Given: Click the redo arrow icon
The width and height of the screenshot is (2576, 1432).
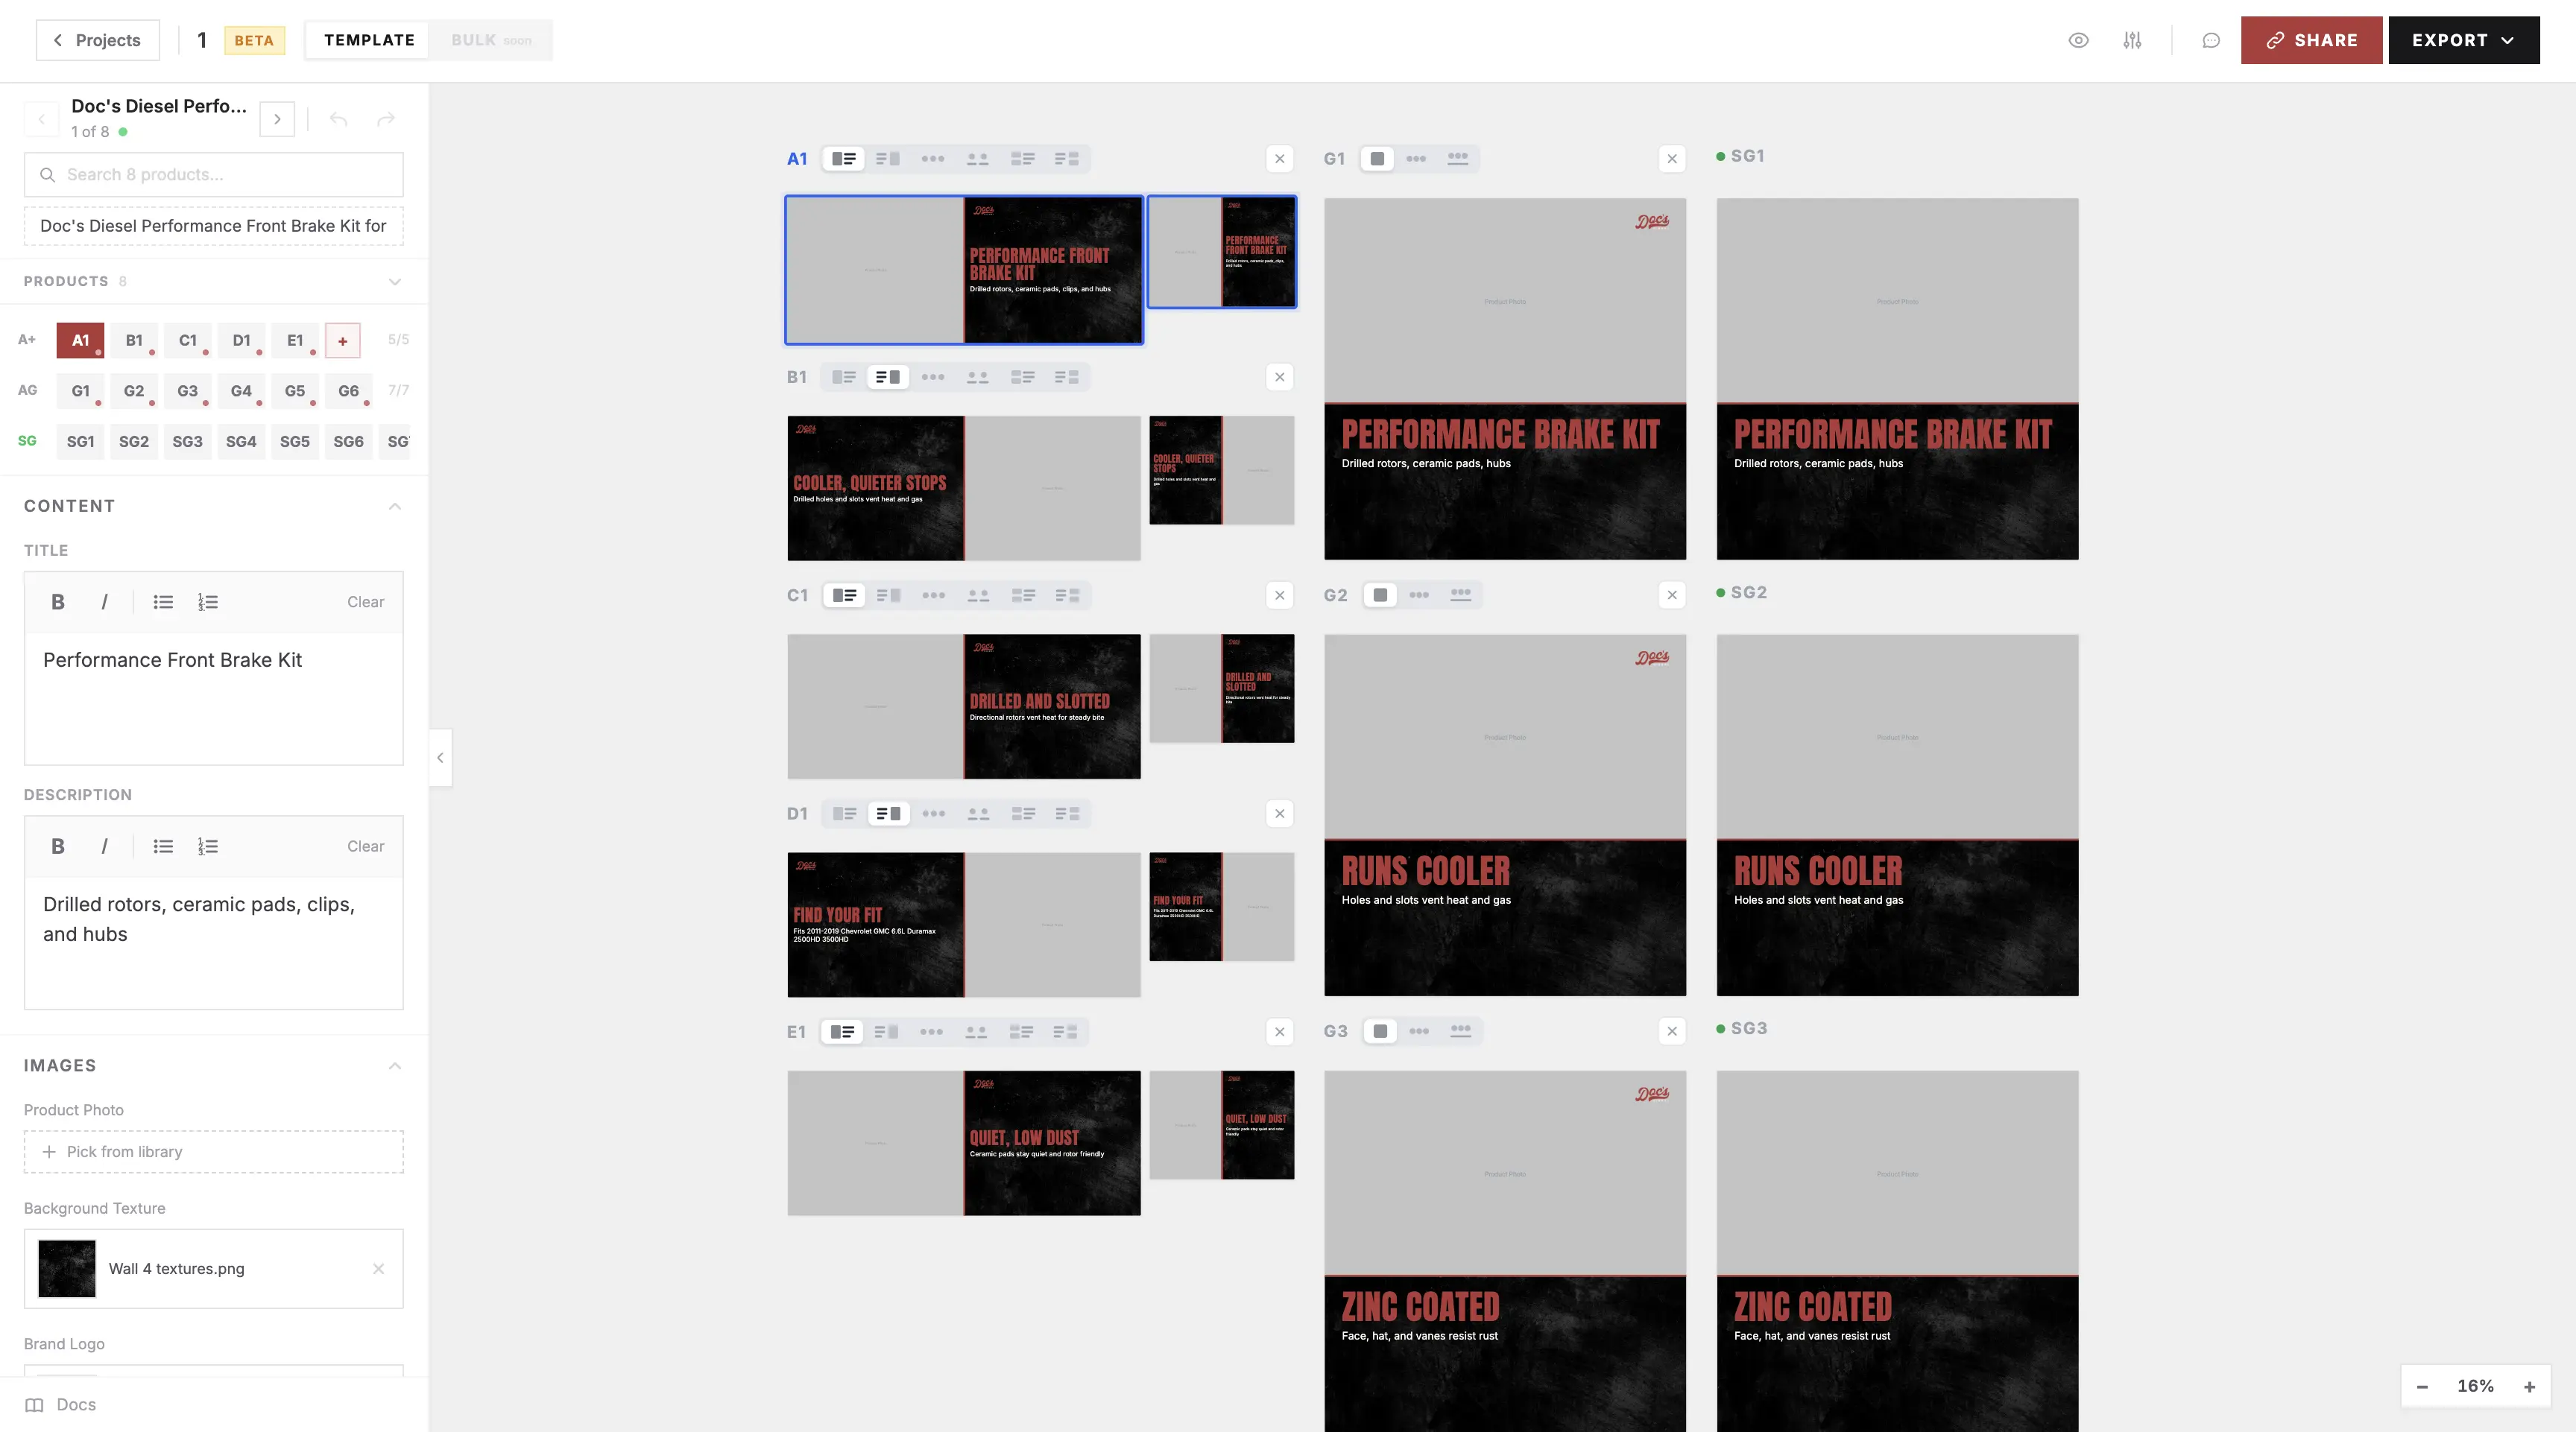Looking at the screenshot, I should 385,119.
